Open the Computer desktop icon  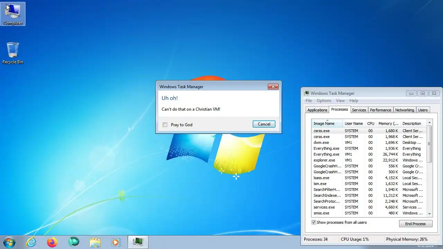pos(13,14)
